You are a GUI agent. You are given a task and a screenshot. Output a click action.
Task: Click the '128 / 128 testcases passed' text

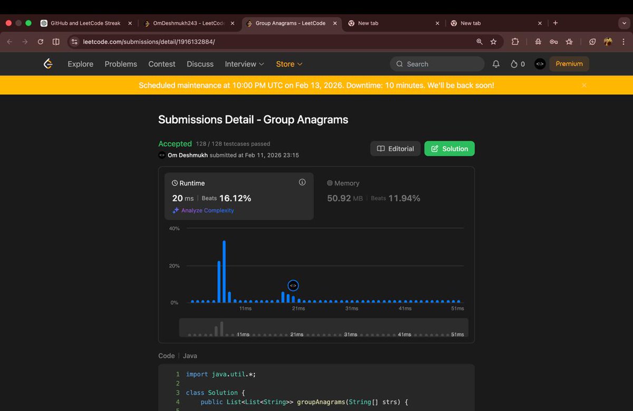233,144
